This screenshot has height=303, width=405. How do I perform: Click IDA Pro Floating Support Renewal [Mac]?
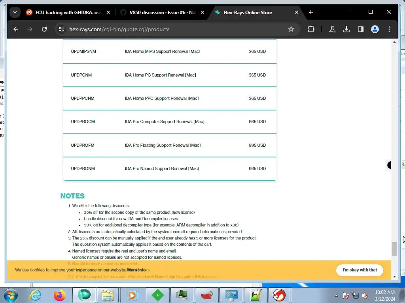(163, 145)
